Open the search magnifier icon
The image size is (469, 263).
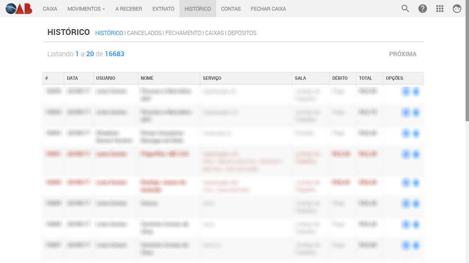click(405, 9)
